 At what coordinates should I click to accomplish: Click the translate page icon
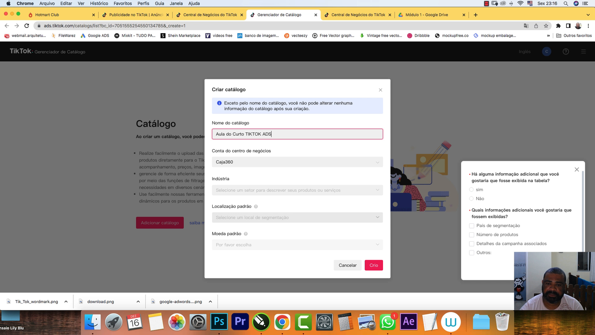pyautogui.click(x=526, y=26)
